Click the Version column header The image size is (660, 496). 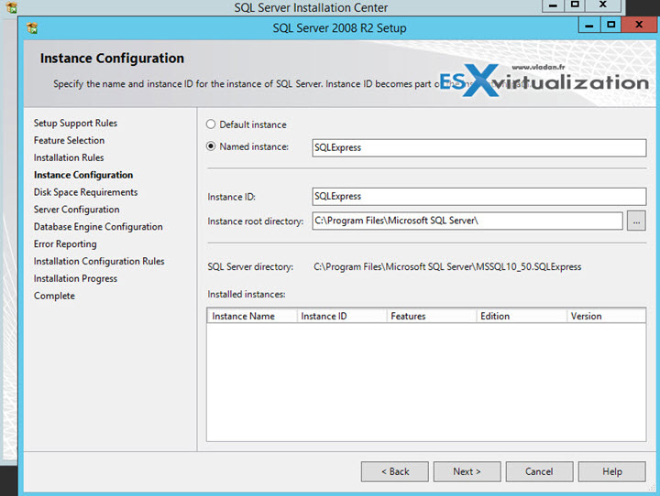(606, 316)
